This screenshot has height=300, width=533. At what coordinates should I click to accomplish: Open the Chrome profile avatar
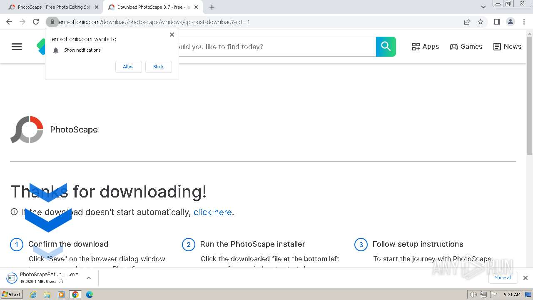(510, 22)
